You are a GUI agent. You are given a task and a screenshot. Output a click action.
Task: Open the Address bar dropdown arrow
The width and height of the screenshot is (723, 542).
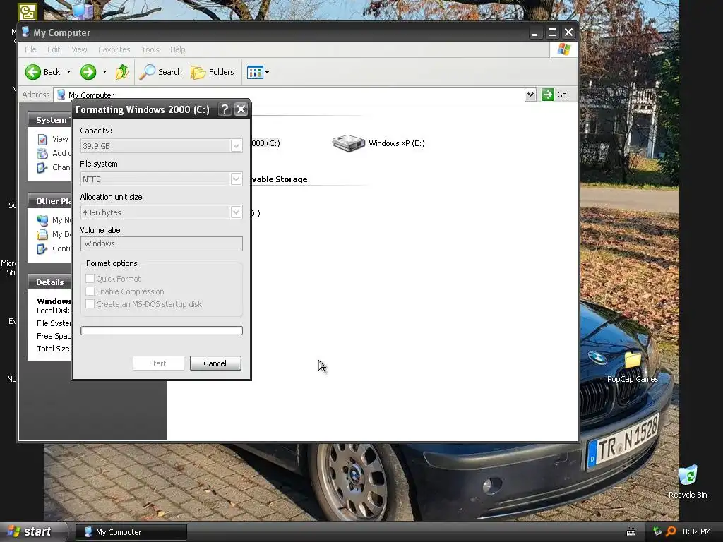tap(530, 95)
